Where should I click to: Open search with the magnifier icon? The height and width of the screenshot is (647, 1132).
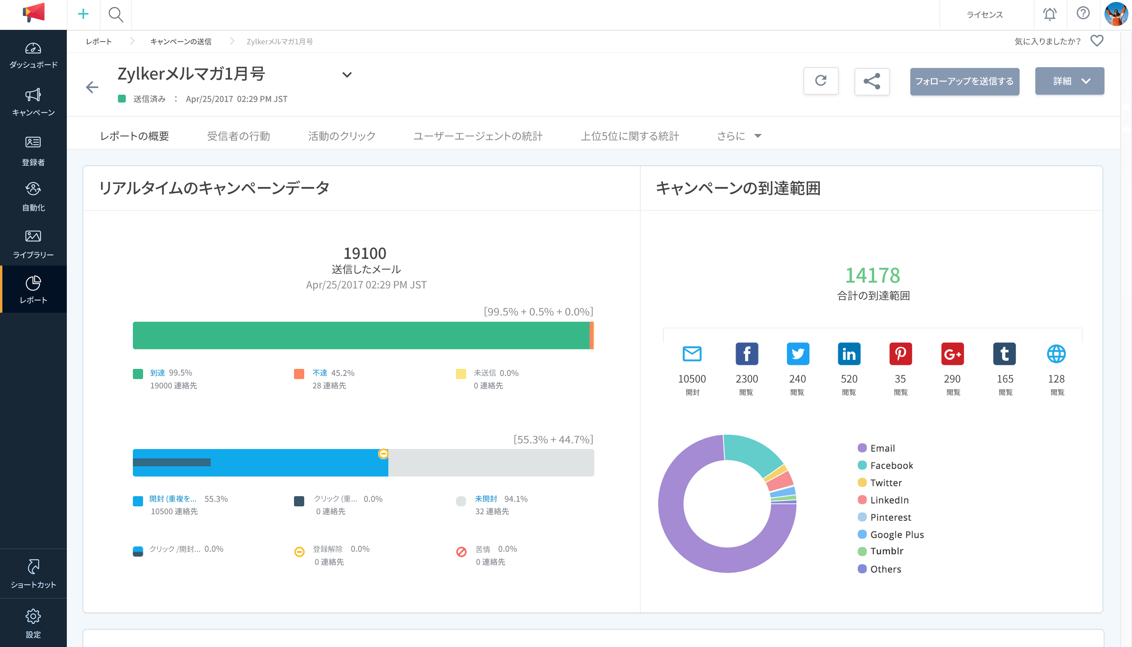(x=116, y=15)
